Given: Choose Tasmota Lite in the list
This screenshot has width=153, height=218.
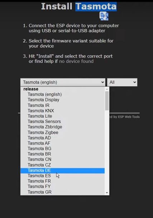Looking at the screenshot, I should click(x=62, y=116).
